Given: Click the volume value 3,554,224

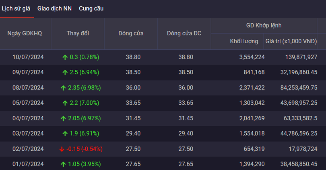Looking at the screenshot, I should coord(252,57).
